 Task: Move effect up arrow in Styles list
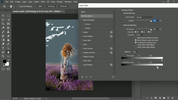point(86,77)
